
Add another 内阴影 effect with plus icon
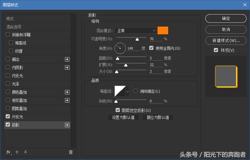(x=67, y=67)
